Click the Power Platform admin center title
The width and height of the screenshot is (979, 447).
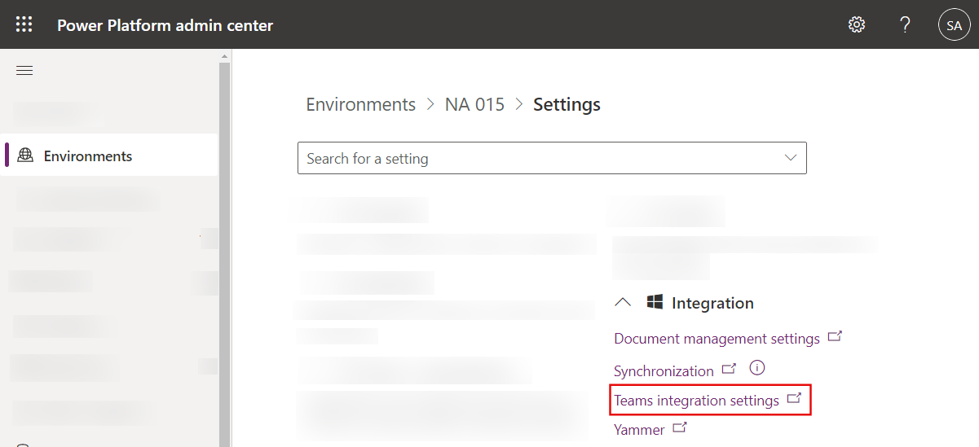click(x=165, y=25)
